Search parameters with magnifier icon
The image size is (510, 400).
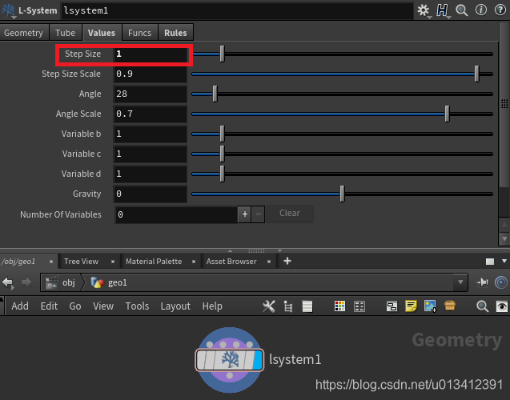[x=461, y=10]
